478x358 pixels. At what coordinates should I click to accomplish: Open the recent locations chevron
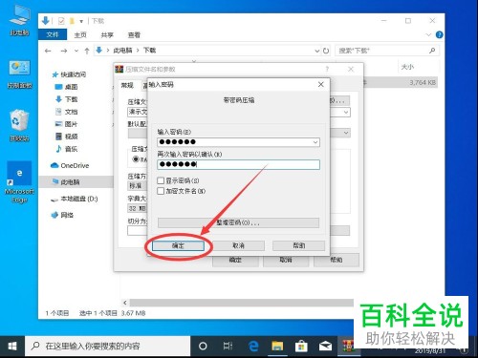pyautogui.click(x=76, y=51)
